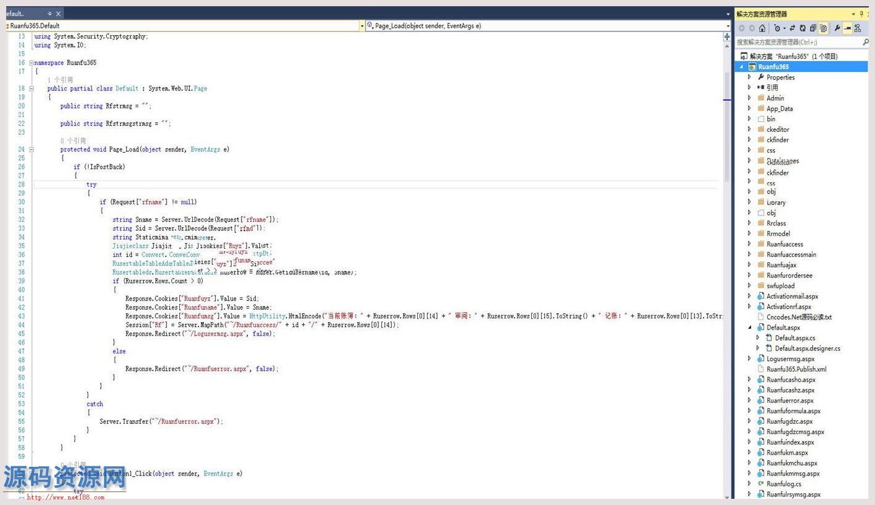The height and width of the screenshot is (505, 875).
Task: Collapse the Default.aspx node
Action: [x=749, y=328]
